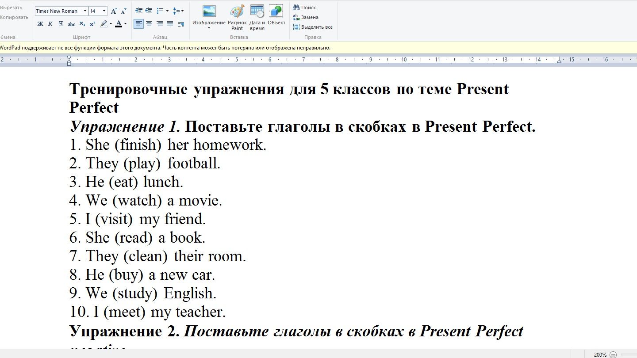
Task: Insert date and time (Дата и время)
Action: pyautogui.click(x=257, y=18)
